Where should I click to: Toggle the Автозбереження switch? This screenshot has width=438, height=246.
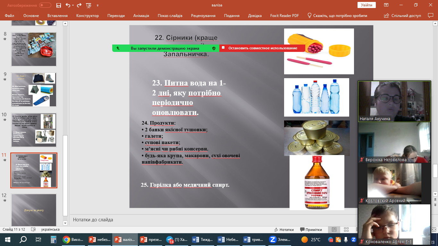[45, 5]
